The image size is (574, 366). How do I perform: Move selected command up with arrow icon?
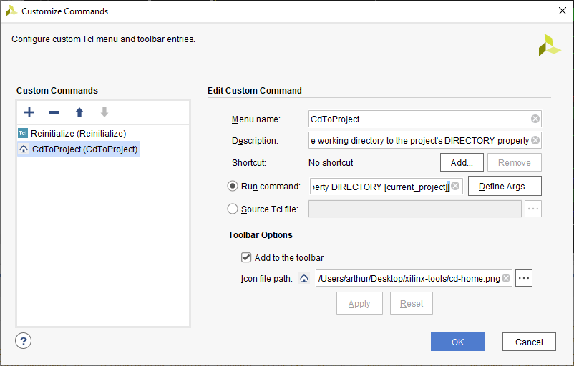[79, 112]
